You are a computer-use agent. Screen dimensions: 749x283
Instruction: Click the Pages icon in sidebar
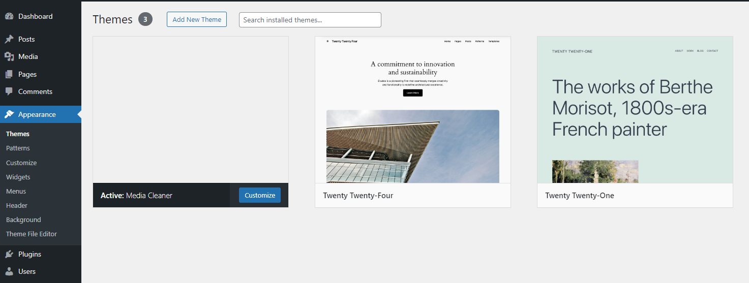point(9,74)
